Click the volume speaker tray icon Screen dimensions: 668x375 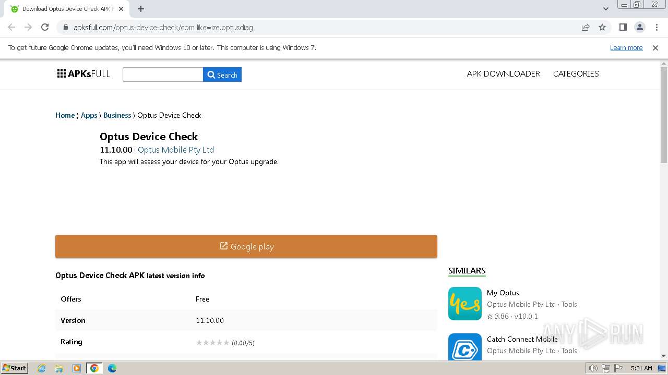pyautogui.click(x=593, y=368)
